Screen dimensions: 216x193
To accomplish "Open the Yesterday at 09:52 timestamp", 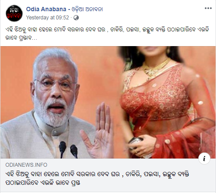I will click(47, 18).
